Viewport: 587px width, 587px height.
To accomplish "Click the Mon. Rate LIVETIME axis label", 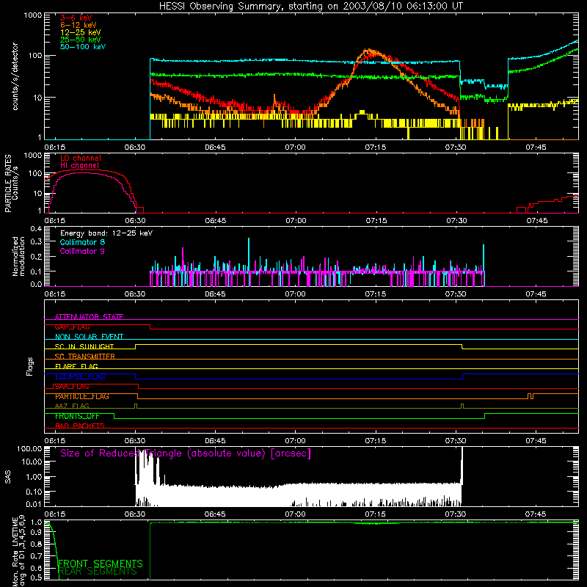I will tap(18, 552).
